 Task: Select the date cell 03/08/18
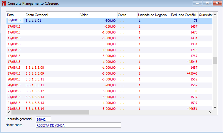[14, 20]
